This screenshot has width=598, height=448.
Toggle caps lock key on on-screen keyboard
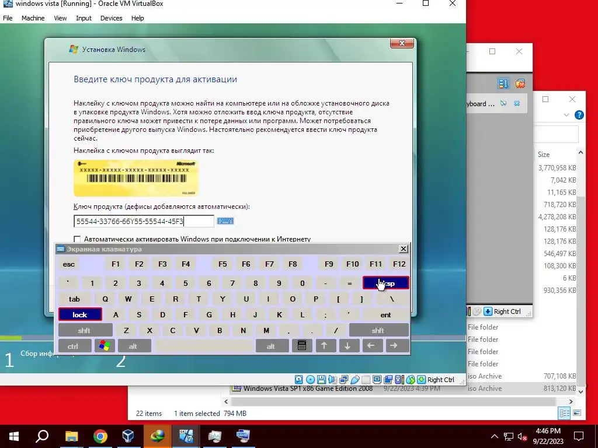80,314
